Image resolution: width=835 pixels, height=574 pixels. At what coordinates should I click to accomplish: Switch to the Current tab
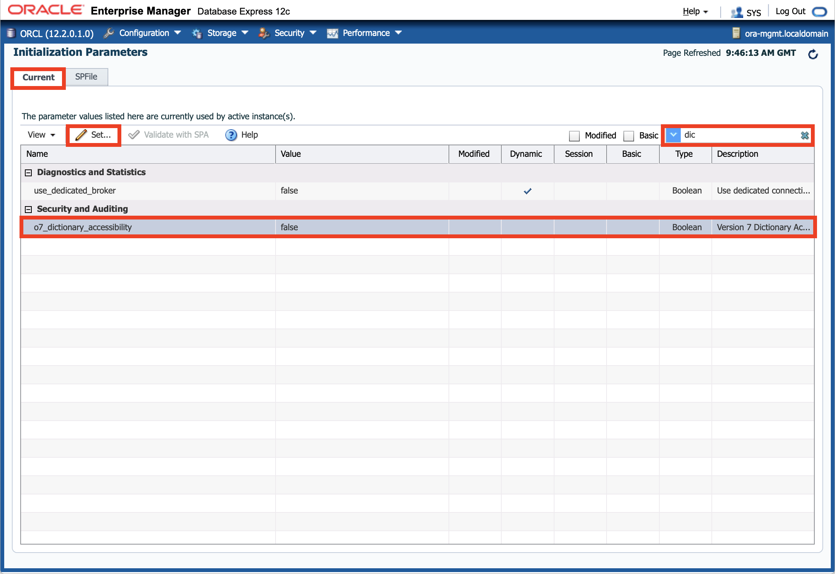tap(38, 77)
